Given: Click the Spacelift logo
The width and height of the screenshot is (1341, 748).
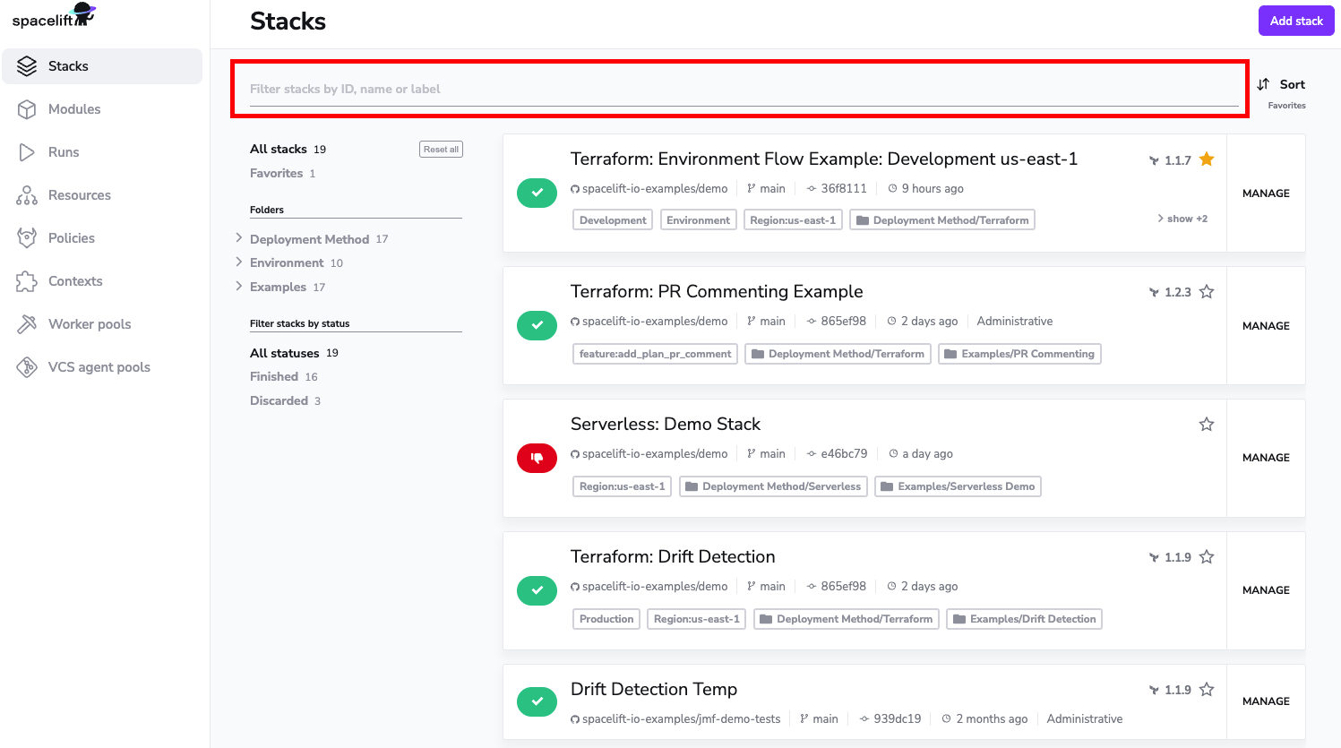Looking at the screenshot, I should point(53,17).
